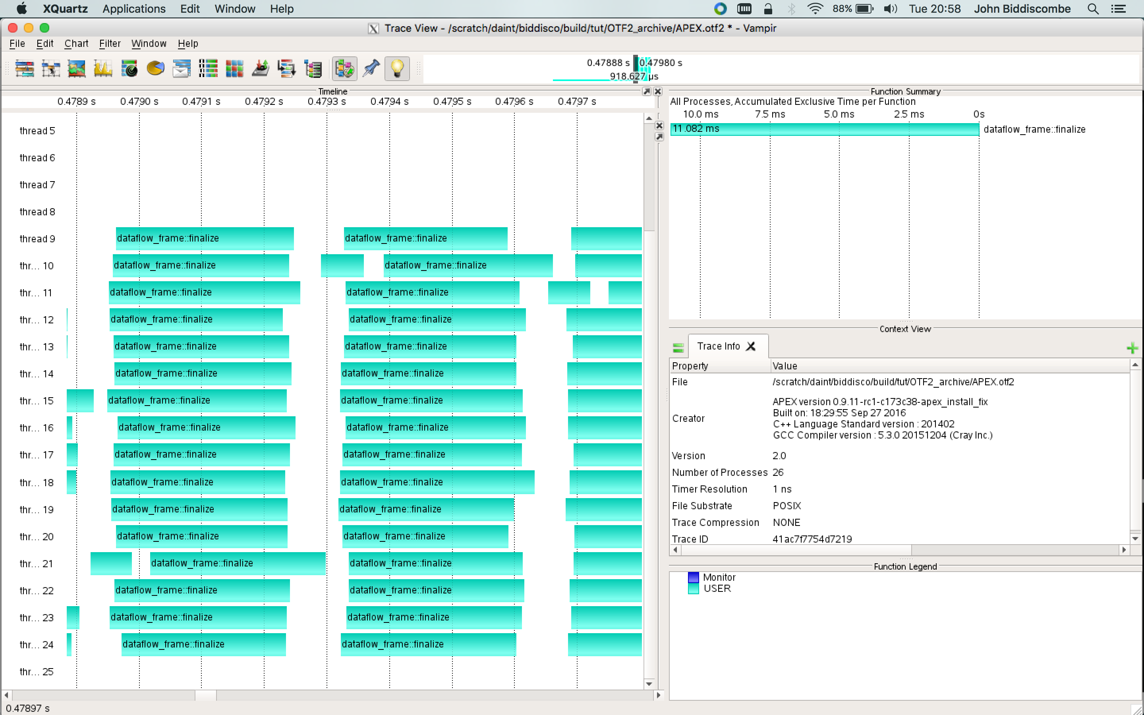Viewport: 1144px width, 715px height.
Task: Toggle the Context View light bulb button
Action: (x=397, y=69)
